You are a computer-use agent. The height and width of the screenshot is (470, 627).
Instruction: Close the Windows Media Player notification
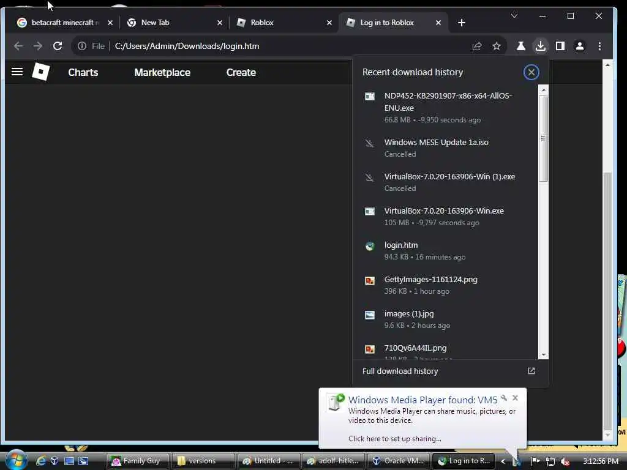point(515,398)
